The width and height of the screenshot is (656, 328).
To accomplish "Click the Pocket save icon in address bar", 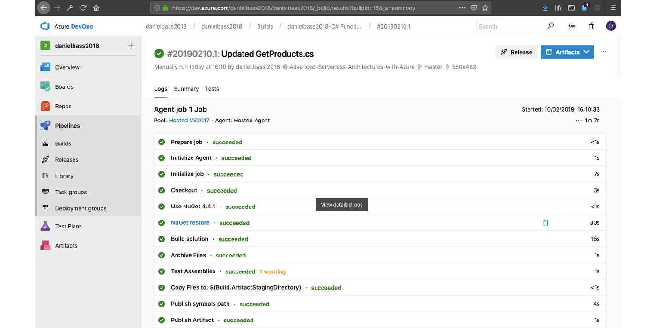I will (474, 8).
